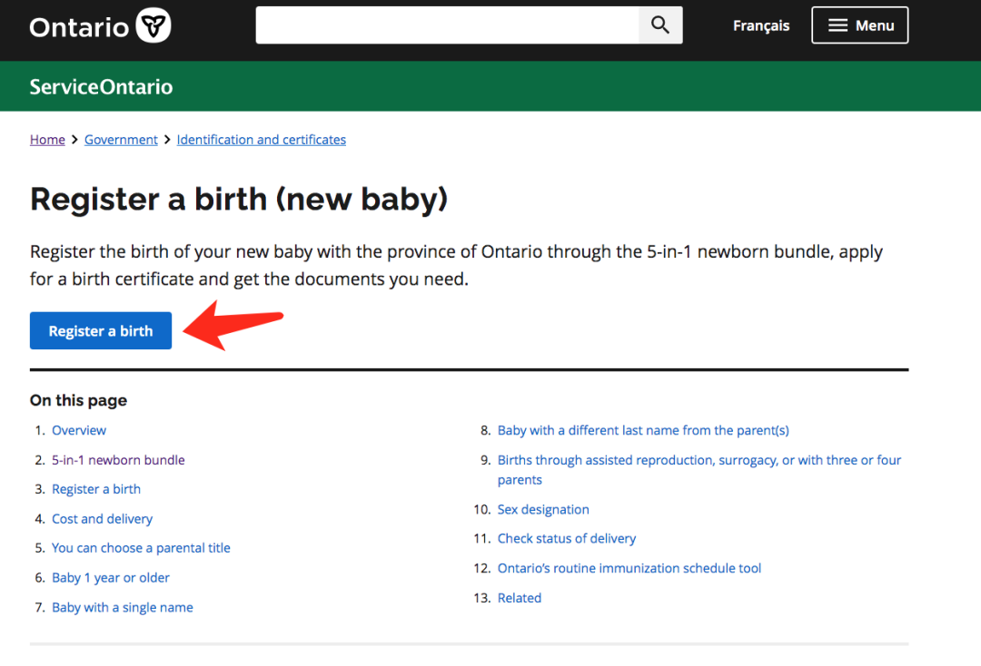Open Baby with a different last name link

[x=643, y=430]
